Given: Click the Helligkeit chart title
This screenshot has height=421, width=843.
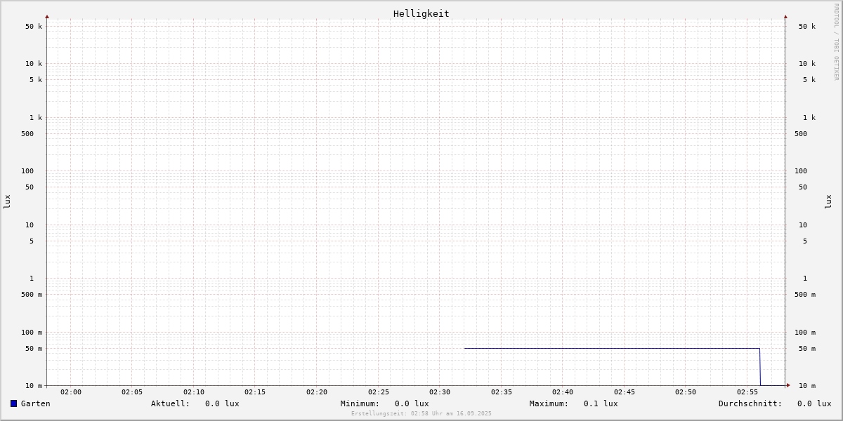Looking at the screenshot, I should click(x=421, y=13).
